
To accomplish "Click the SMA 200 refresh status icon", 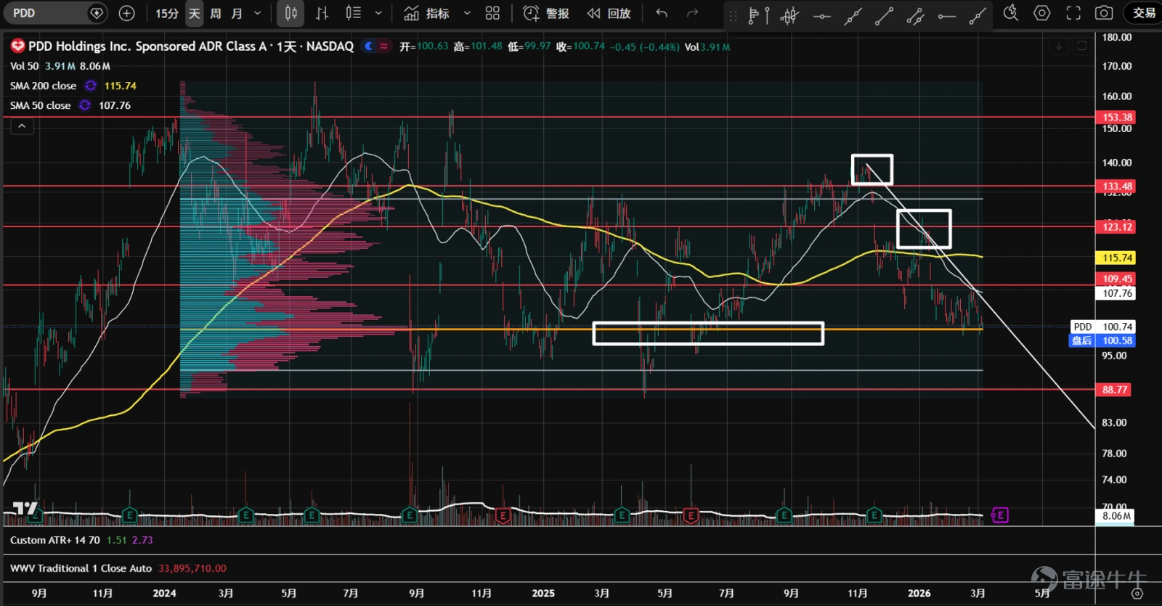I will point(91,86).
